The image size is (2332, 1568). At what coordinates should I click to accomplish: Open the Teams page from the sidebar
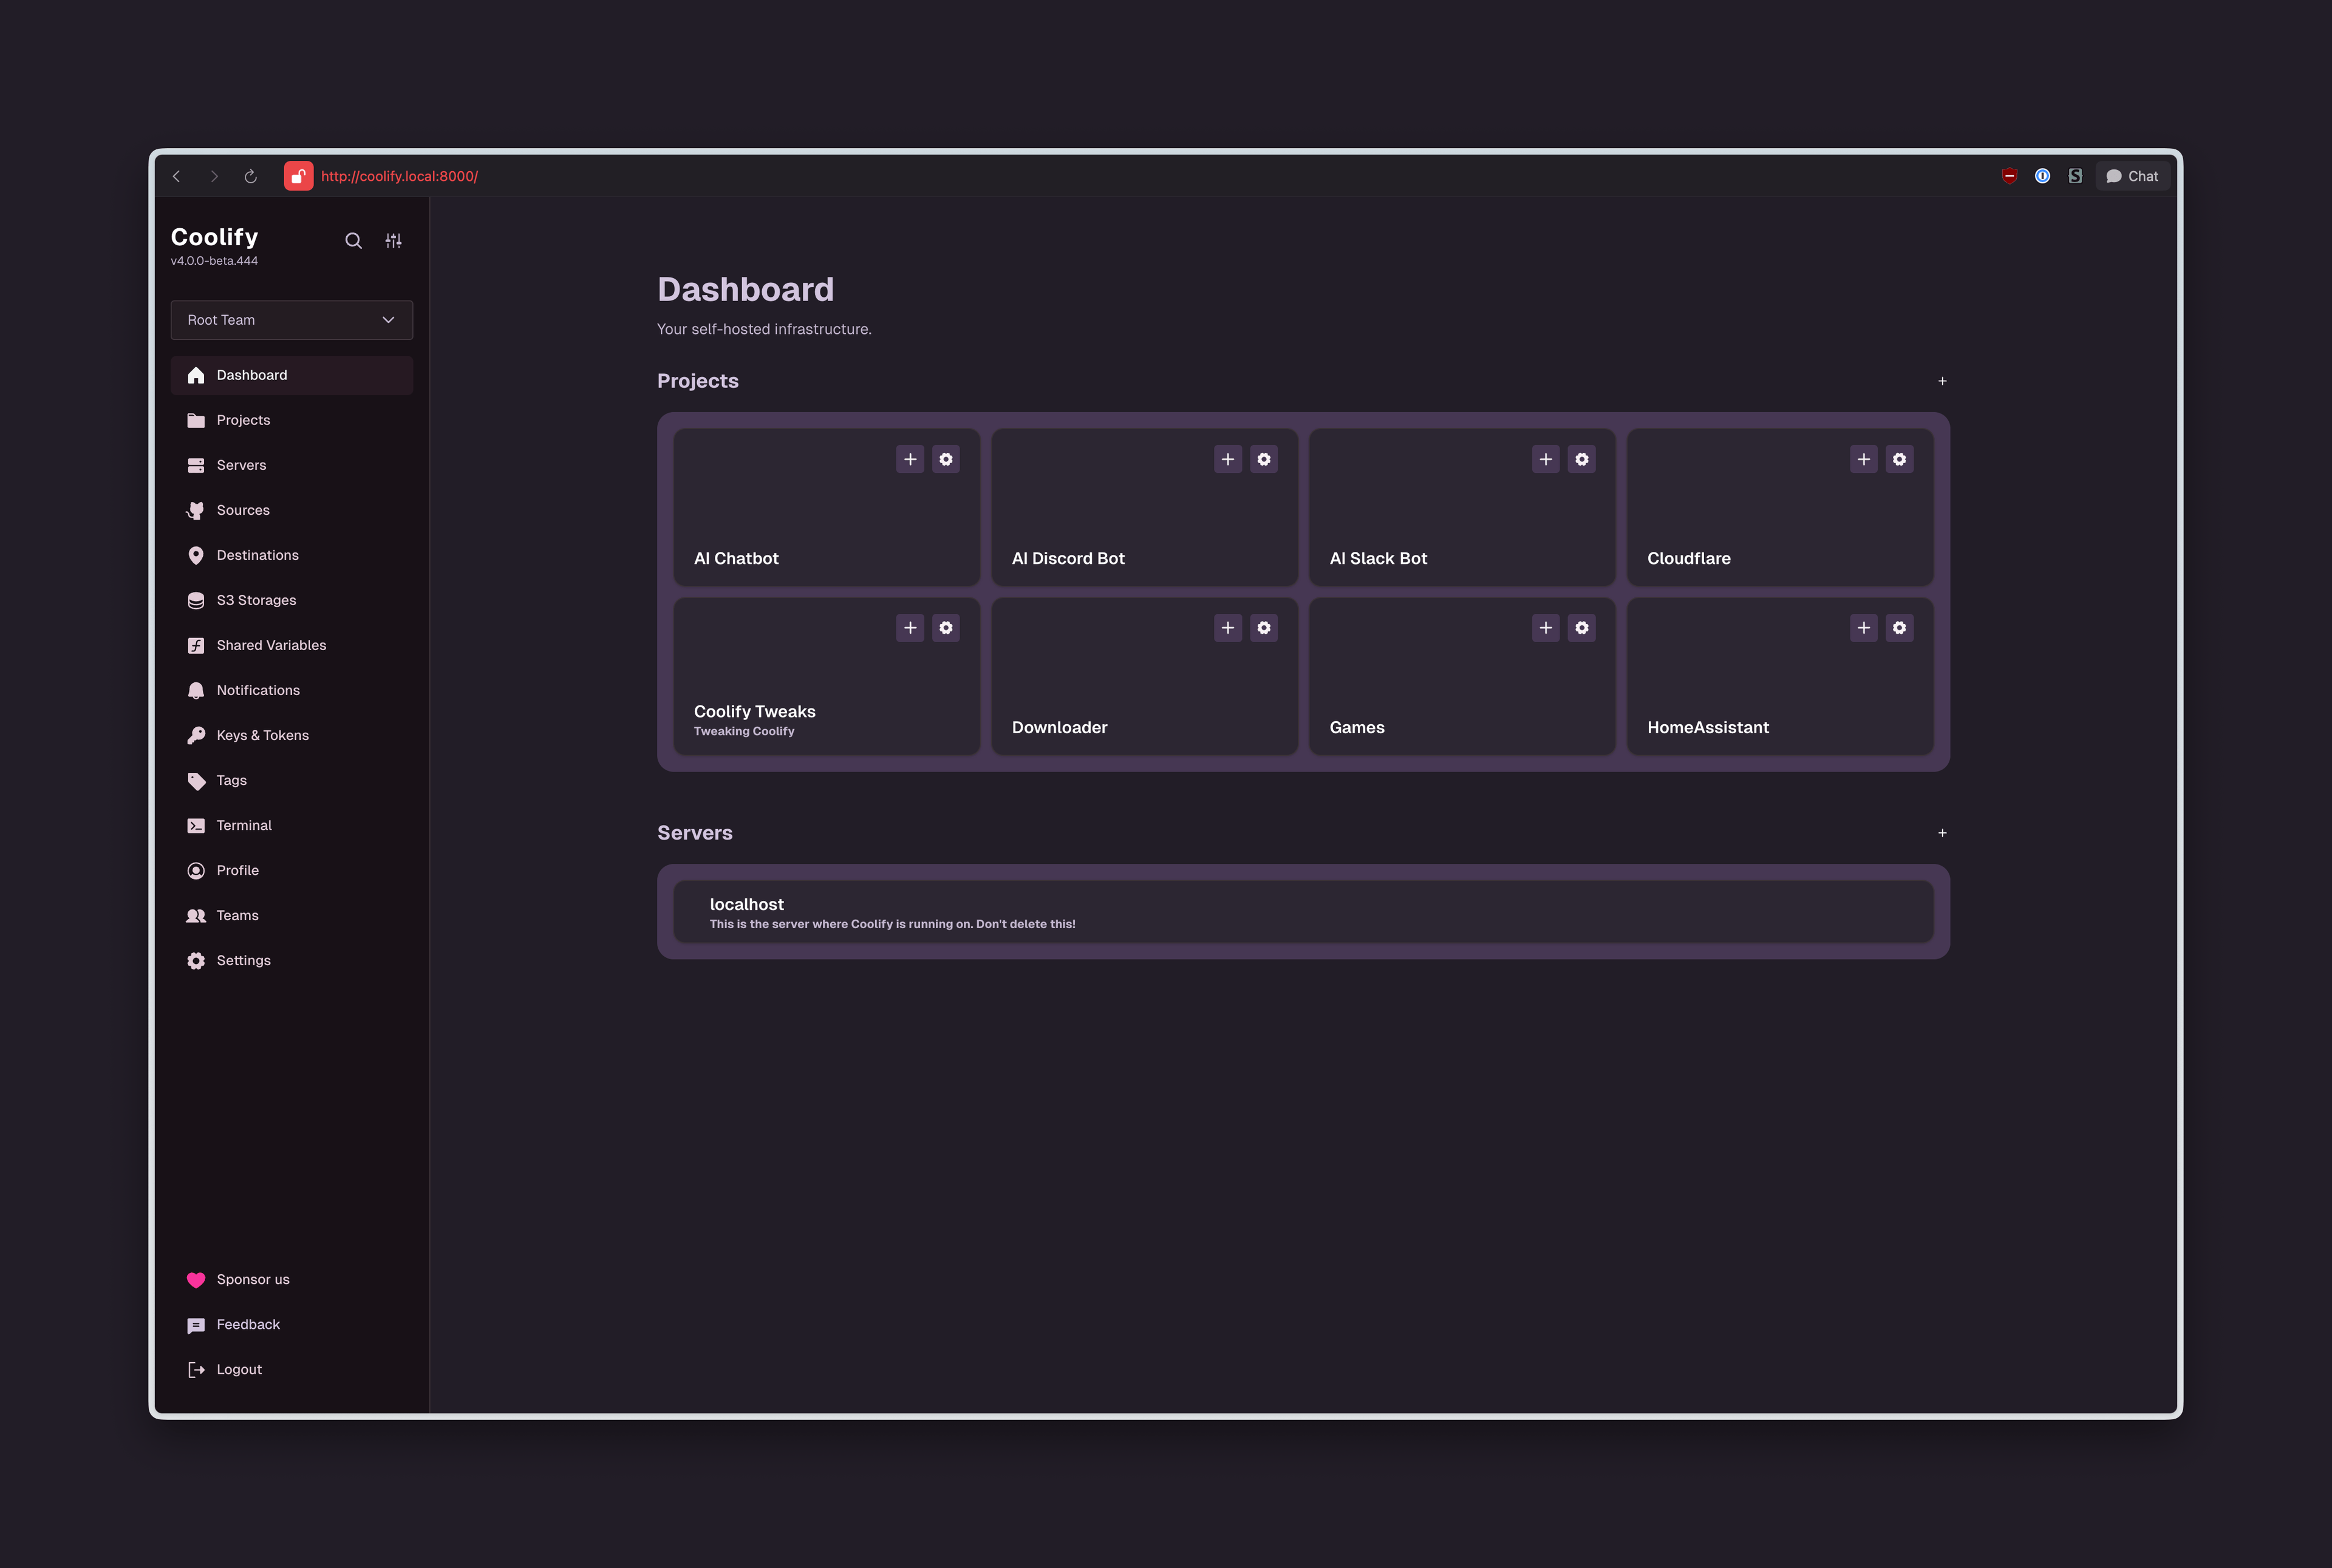238,915
